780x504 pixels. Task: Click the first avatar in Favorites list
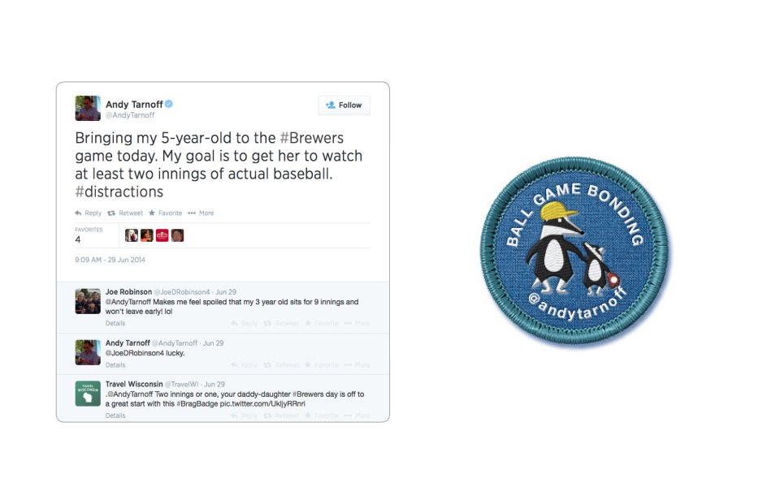click(x=132, y=235)
